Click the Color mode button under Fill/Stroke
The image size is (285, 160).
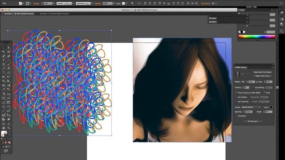point(3,143)
